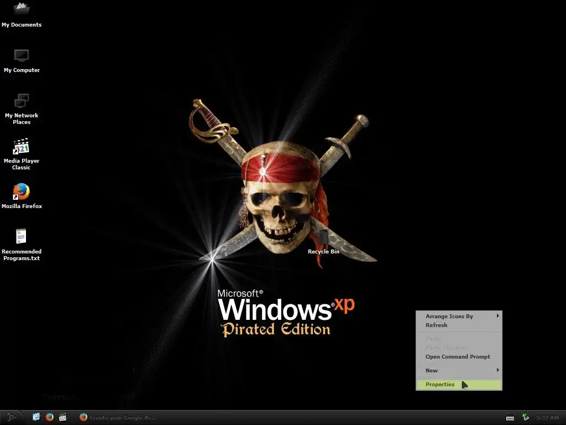Click first quick launch icon beside Start
This screenshot has width=566, height=425.
pos(36,417)
